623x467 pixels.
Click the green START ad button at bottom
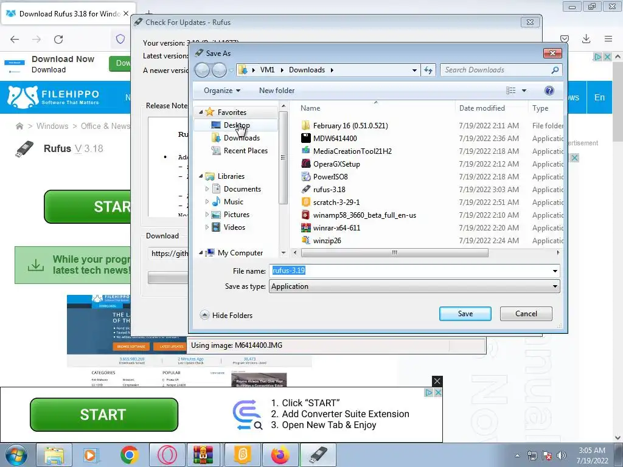click(104, 415)
